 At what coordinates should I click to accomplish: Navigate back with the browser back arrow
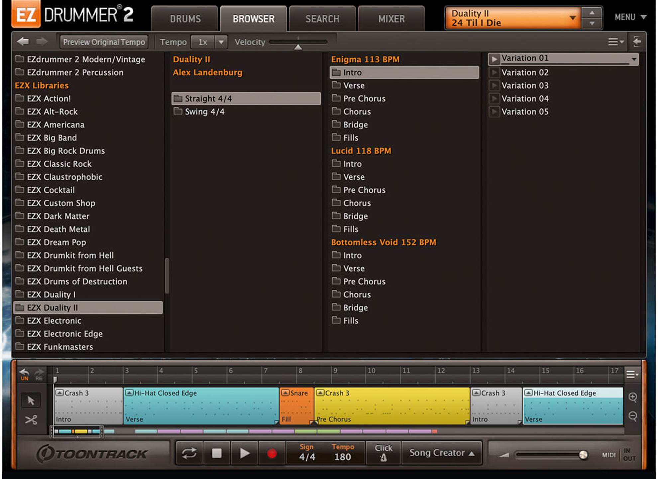coord(23,42)
